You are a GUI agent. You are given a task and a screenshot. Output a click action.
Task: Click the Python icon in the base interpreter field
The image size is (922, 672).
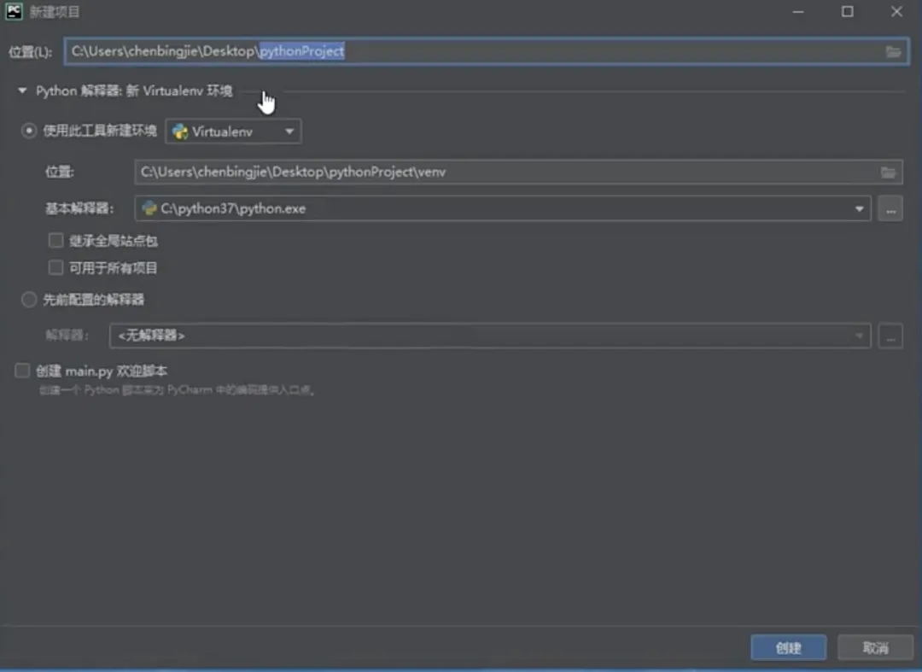pos(149,208)
